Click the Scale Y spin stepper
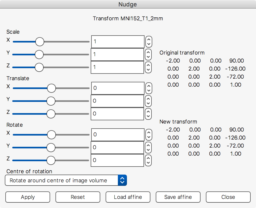Screen dimensions: 256x208 point(149,55)
